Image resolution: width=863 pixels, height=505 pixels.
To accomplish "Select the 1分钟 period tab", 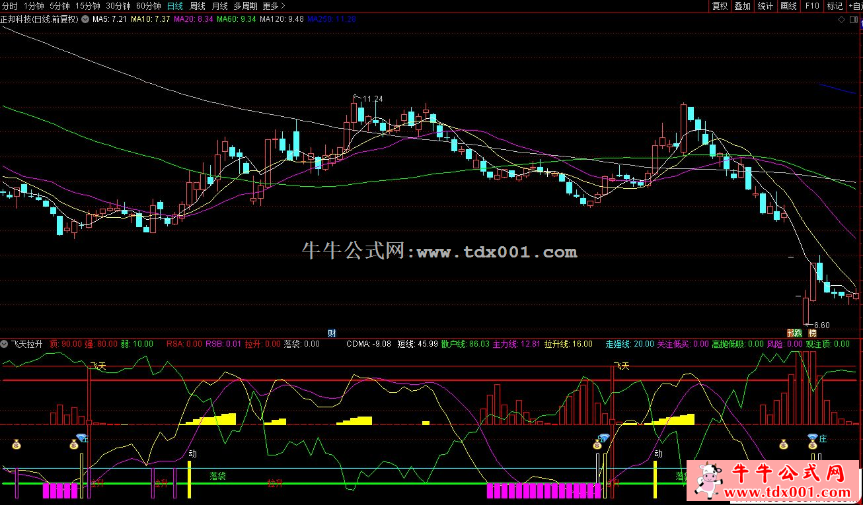I will tap(34, 6).
